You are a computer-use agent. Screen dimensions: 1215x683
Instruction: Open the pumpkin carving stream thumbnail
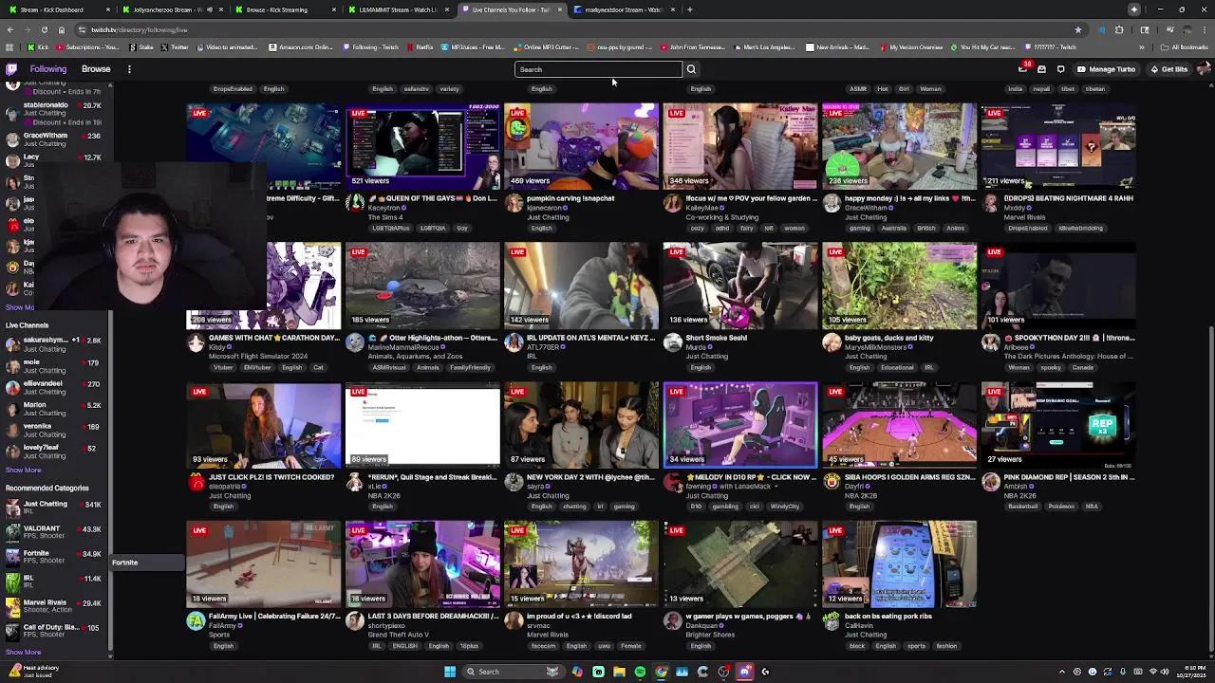click(x=581, y=146)
